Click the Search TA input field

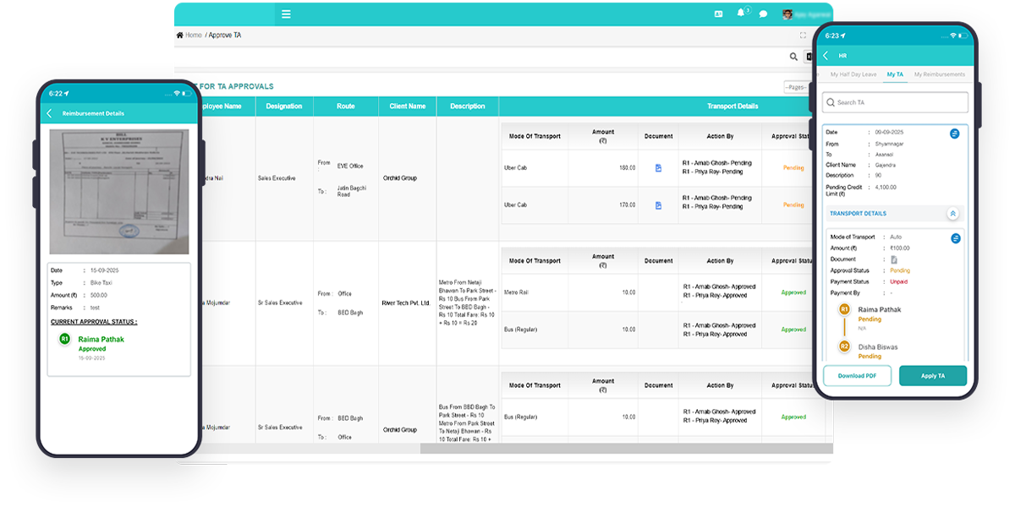tap(895, 102)
